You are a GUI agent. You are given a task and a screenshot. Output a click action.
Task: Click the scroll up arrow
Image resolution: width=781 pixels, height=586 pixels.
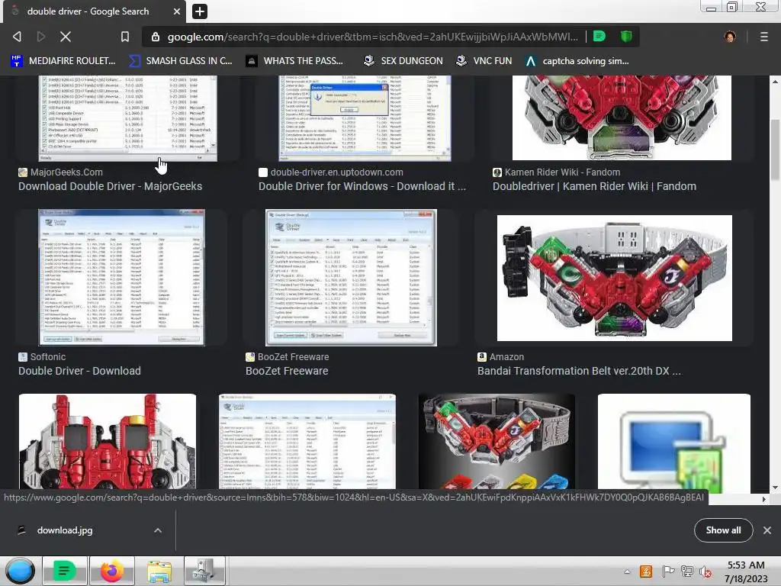pyautogui.click(x=775, y=81)
